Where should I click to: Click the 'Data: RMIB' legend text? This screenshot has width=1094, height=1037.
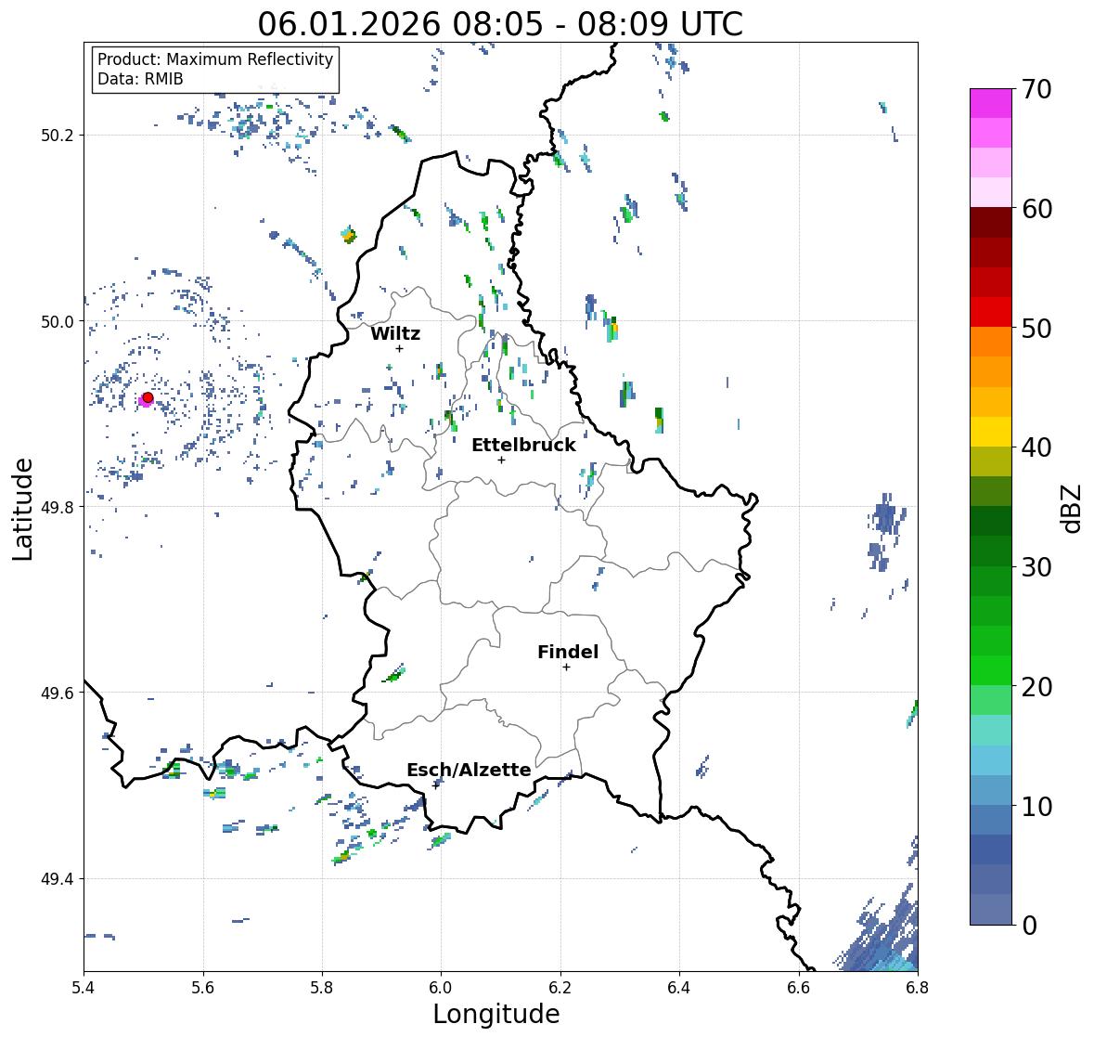click(140, 79)
